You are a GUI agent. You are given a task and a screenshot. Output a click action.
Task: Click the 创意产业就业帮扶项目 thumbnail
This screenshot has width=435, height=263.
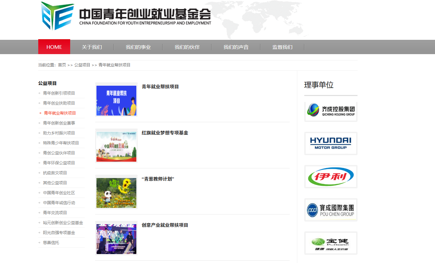[116, 238]
